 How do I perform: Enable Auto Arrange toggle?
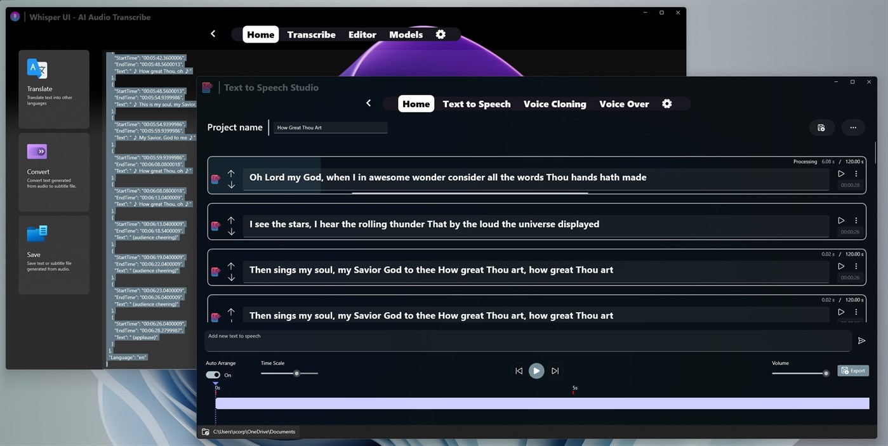(x=213, y=374)
